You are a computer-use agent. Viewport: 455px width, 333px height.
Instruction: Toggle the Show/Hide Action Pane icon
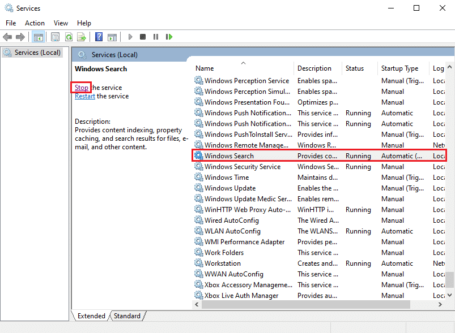112,37
